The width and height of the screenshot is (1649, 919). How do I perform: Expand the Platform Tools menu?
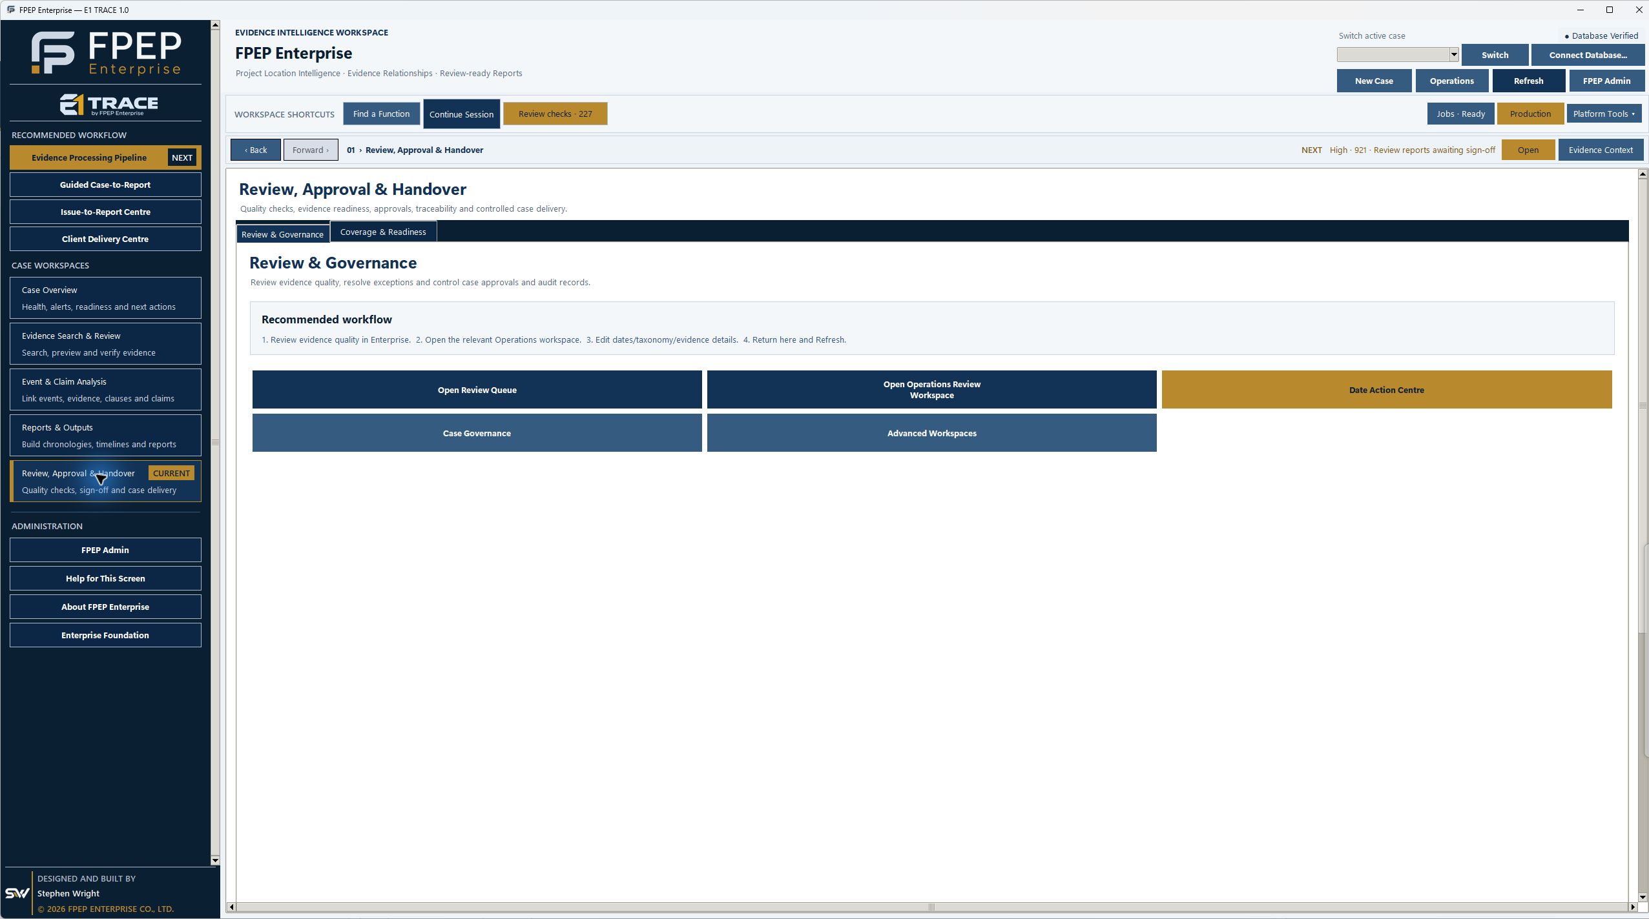pyautogui.click(x=1604, y=114)
